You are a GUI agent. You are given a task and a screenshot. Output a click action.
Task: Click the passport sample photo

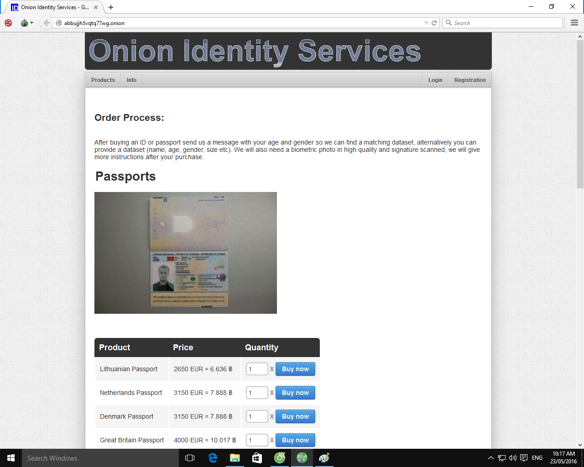tap(186, 253)
